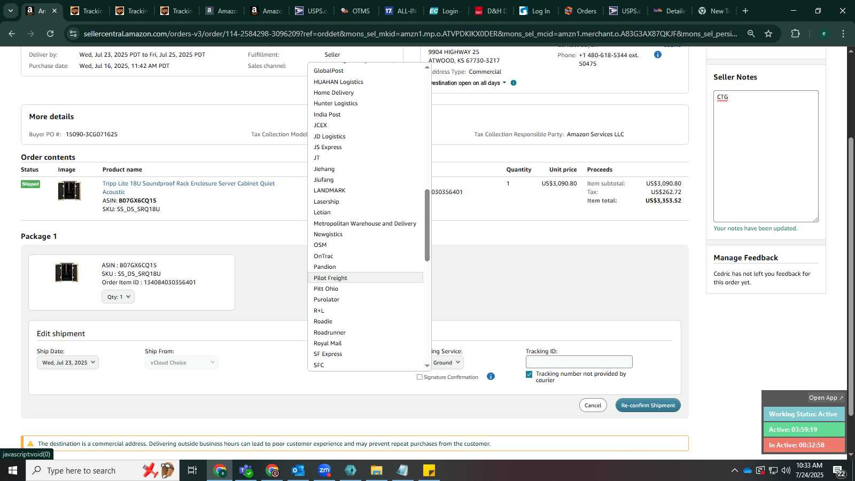Click into the Tracking ID field
Viewport: 855px width, 481px height.
tap(579, 362)
